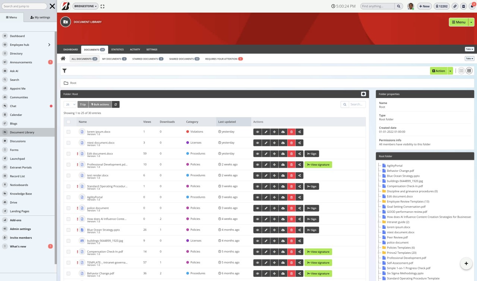
Task: Open the calendar icon in the top bar
Action: coord(463,6)
